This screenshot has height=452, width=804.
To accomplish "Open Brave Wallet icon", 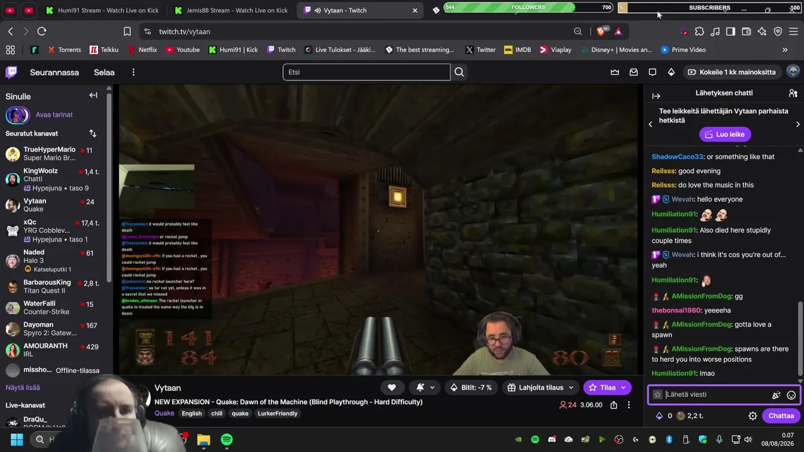I will pyautogui.click(x=746, y=31).
